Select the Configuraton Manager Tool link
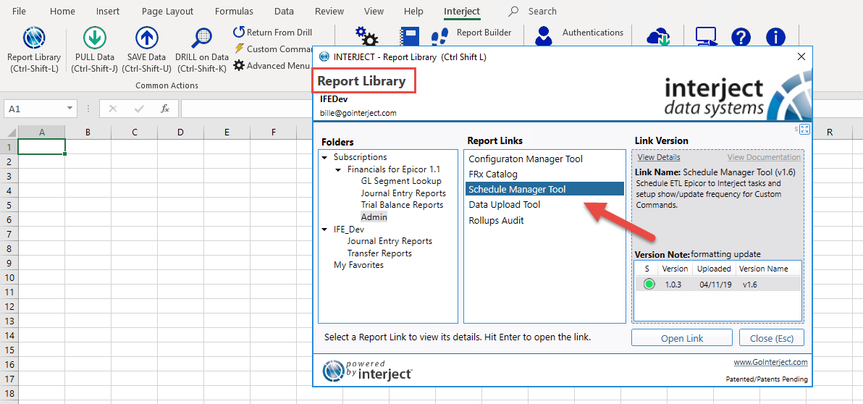This screenshot has height=404, width=863. coord(526,159)
